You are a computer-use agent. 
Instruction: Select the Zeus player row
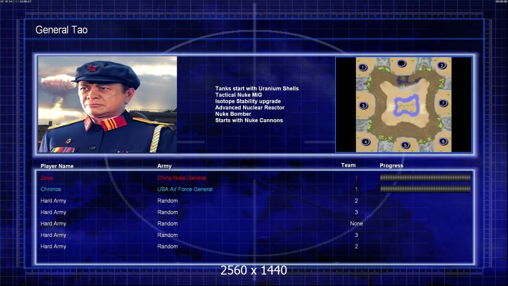point(255,178)
